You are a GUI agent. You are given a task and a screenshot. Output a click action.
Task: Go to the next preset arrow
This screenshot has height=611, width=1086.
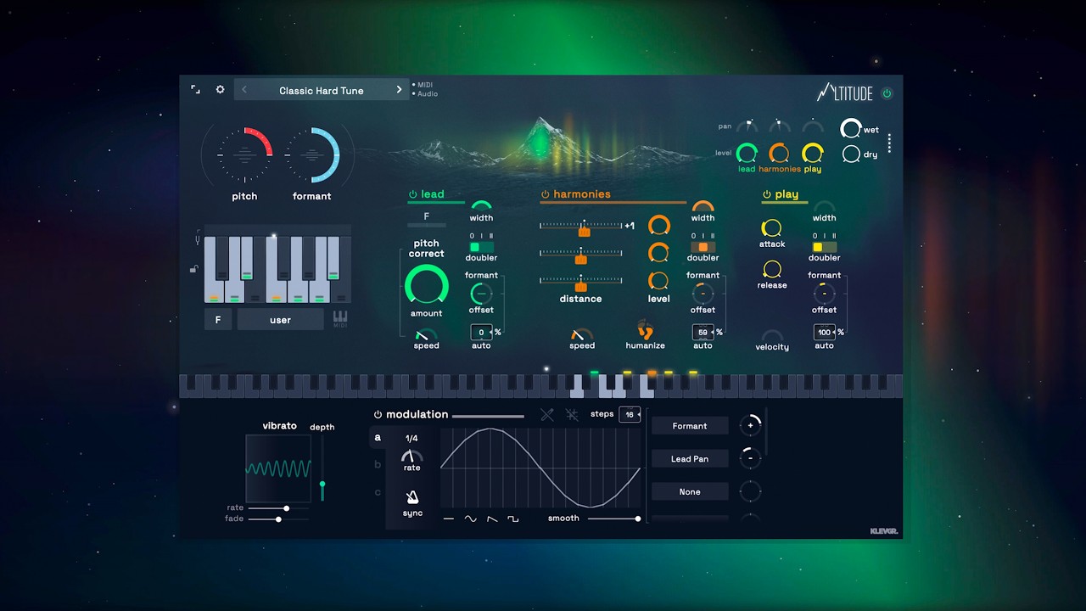pyautogui.click(x=399, y=90)
